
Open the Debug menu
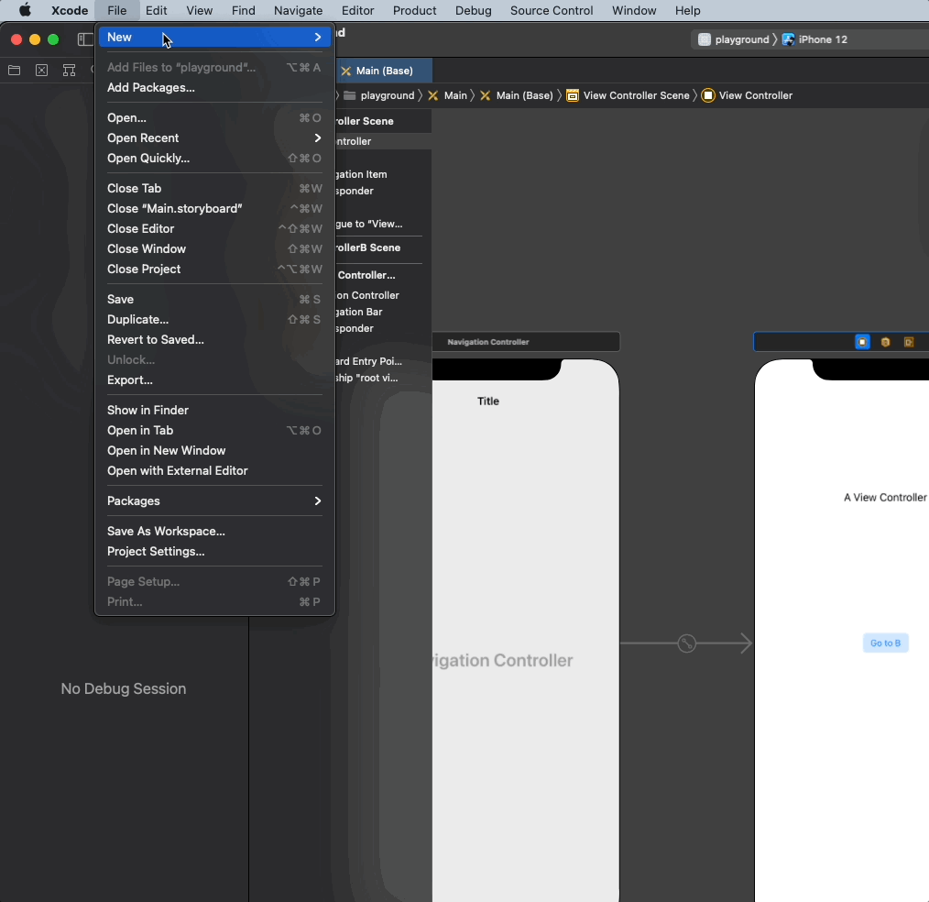click(x=473, y=11)
